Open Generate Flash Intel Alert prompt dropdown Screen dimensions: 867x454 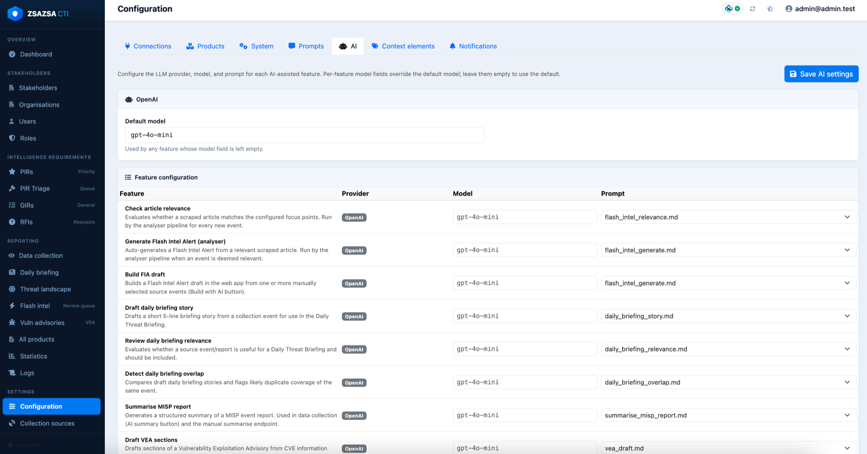728,250
